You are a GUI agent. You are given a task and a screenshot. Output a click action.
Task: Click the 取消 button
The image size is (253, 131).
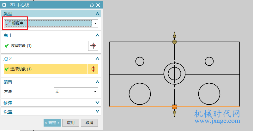pyautogui.click(x=89, y=122)
